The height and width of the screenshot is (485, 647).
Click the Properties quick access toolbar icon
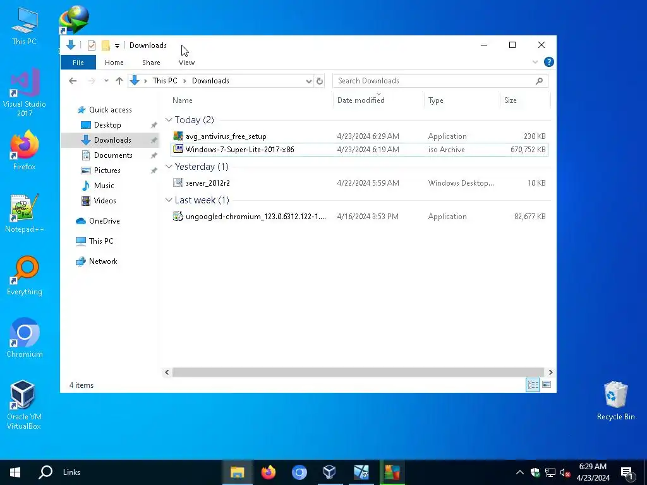92,45
